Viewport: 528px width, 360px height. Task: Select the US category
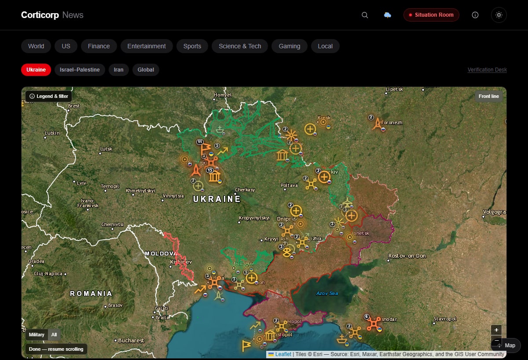click(x=66, y=46)
